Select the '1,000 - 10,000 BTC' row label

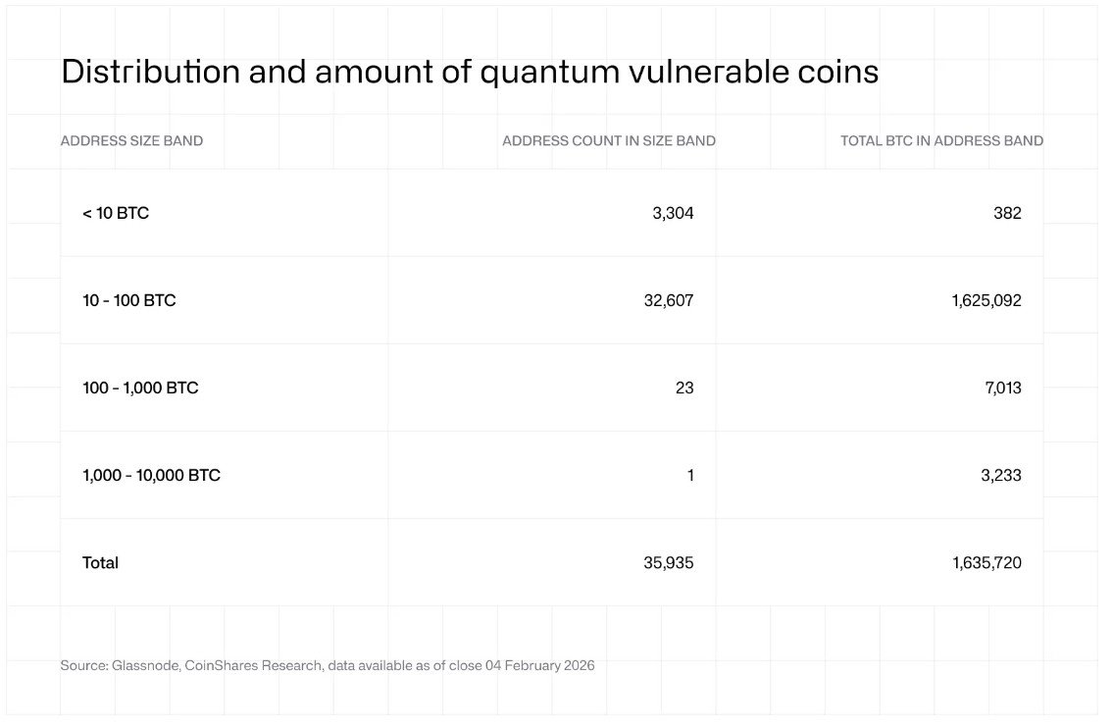point(151,475)
